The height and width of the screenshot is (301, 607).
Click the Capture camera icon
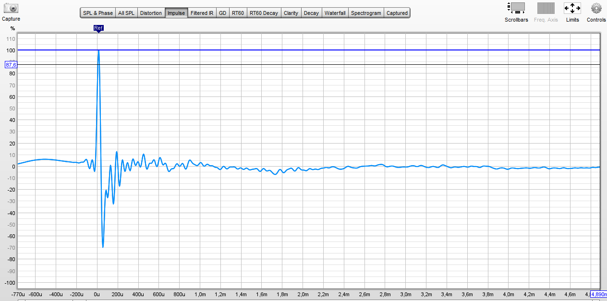(x=11, y=8)
